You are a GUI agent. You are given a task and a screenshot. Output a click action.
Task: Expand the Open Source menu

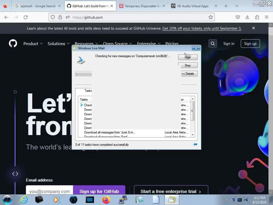tap(118, 44)
